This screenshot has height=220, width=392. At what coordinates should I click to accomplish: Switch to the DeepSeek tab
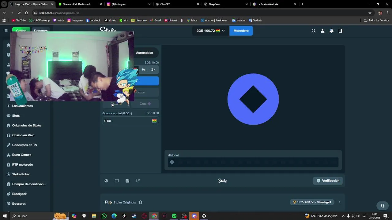[225, 4]
